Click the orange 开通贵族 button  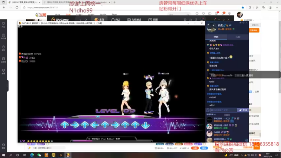pos(254,31)
